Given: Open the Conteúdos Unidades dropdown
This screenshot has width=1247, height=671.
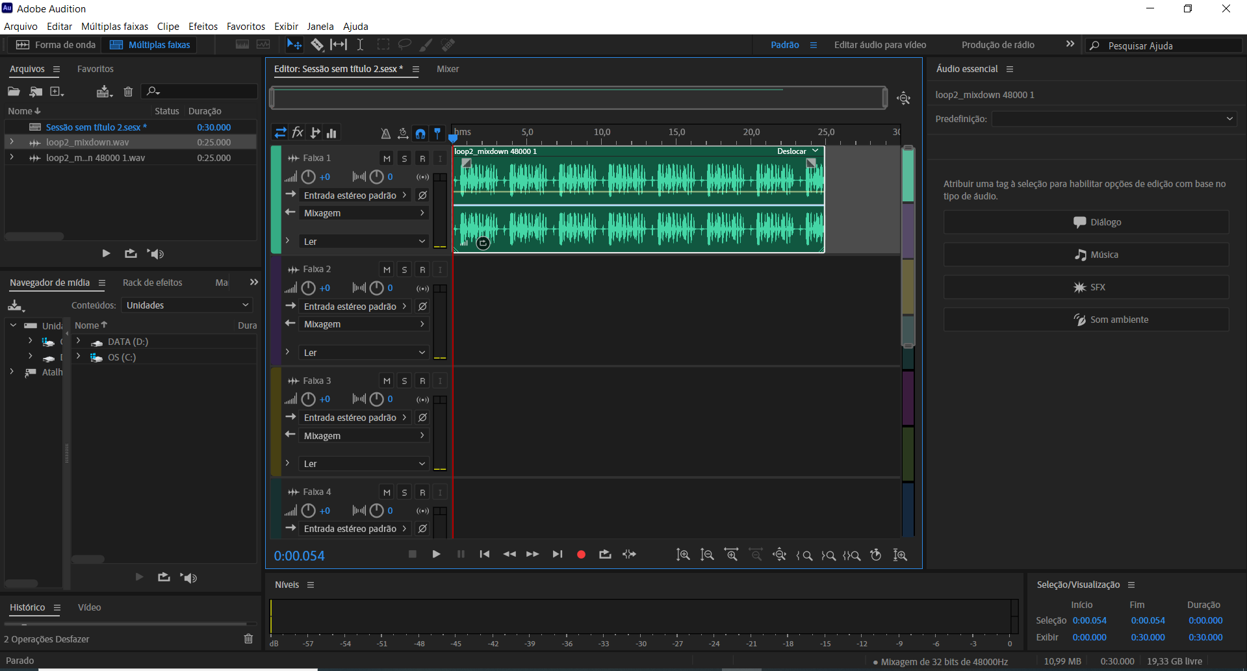Looking at the screenshot, I should pyautogui.click(x=186, y=305).
